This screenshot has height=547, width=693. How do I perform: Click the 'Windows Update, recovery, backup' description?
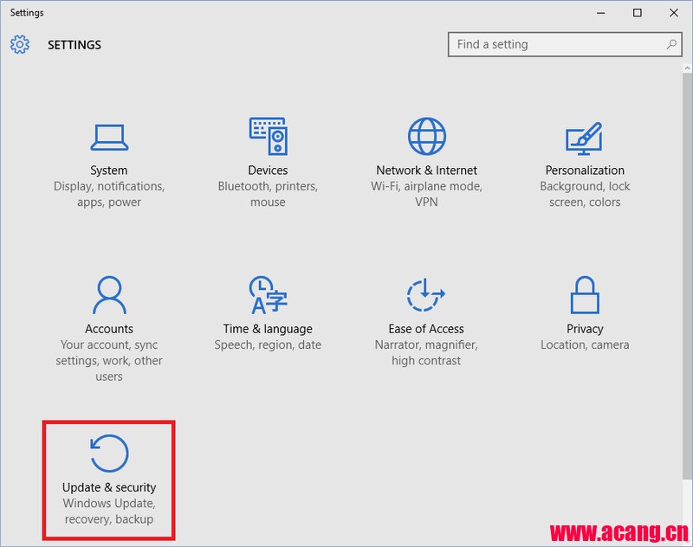click(109, 512)
